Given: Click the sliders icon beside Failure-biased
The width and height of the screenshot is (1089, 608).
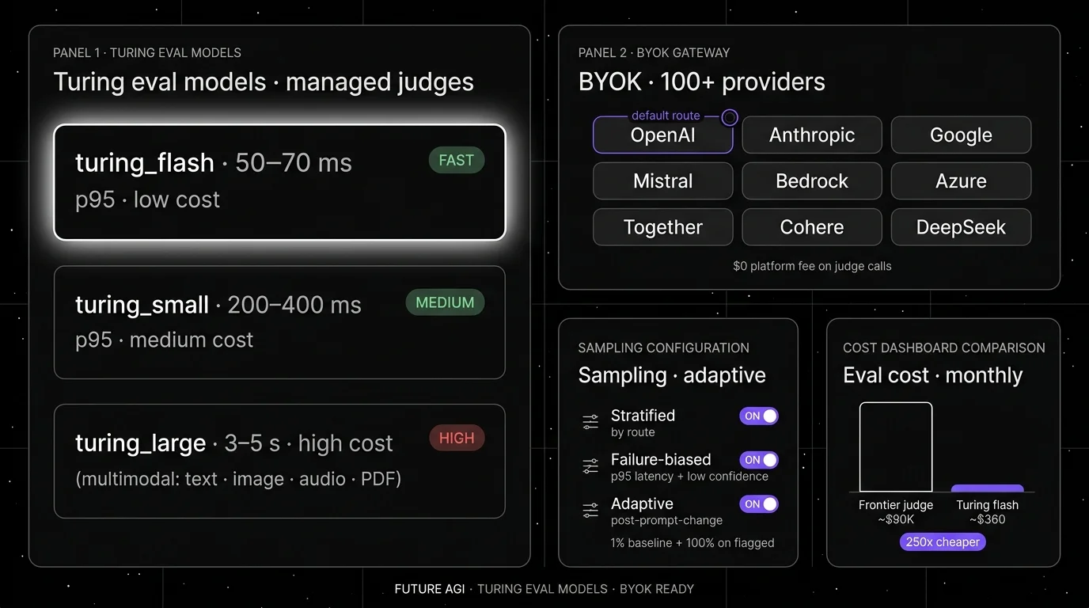Looking at the screenshot, I should [590, 466].
